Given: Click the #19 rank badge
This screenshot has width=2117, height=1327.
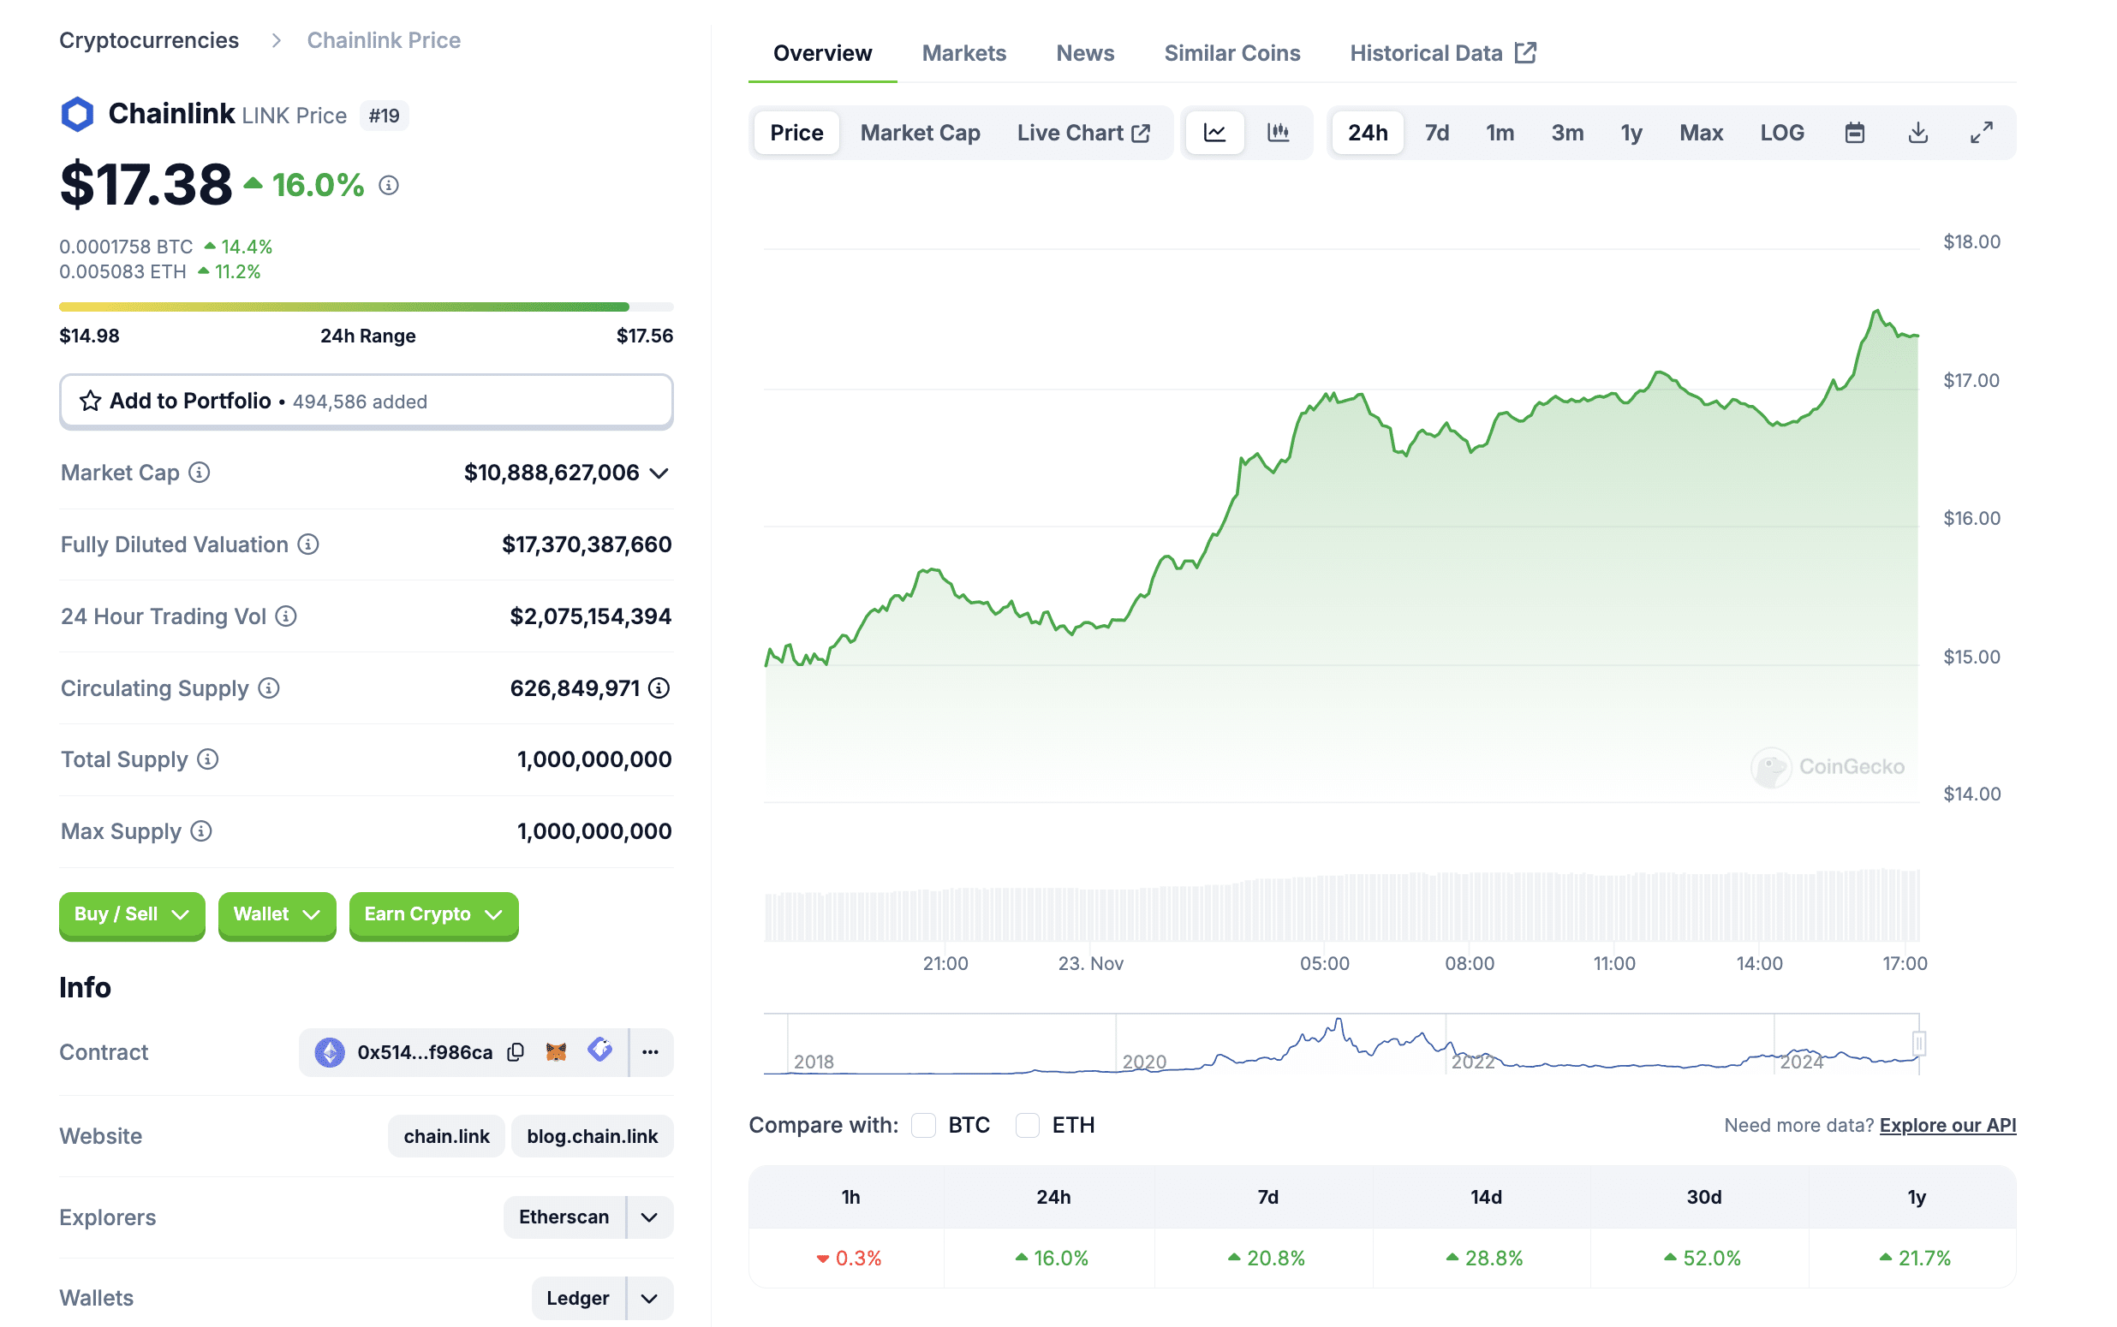Looking at the screenshot, I should pos(385,116).
